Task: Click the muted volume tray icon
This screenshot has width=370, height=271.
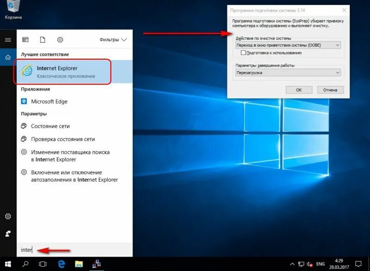Action: tap(309, 264)
